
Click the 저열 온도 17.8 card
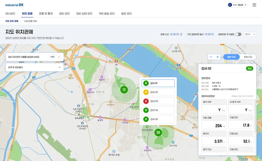point(241,122)
